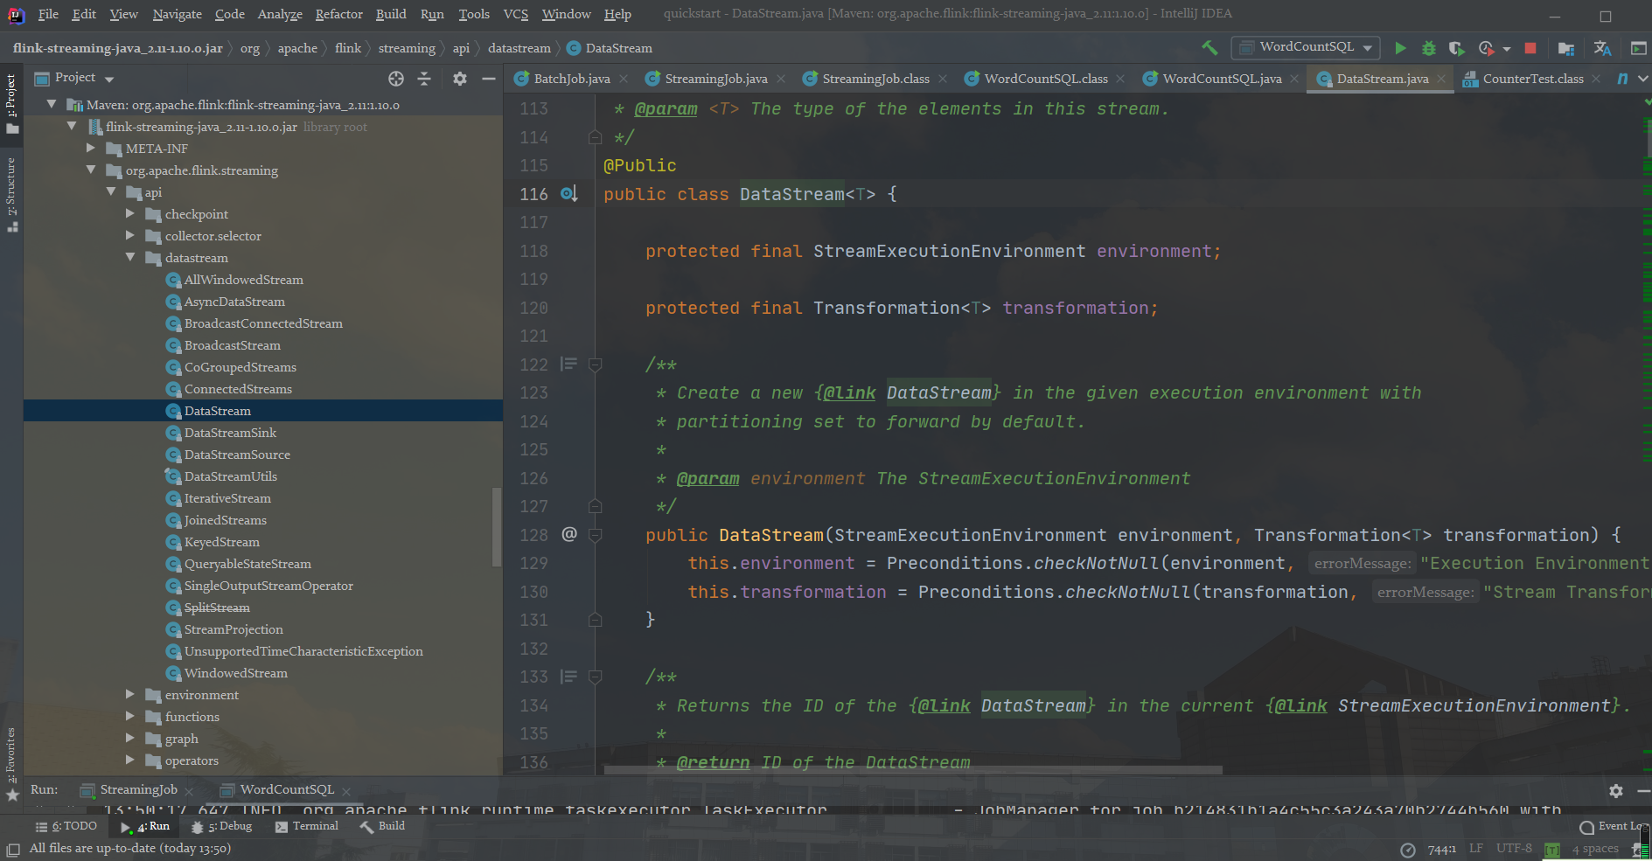The image size is (1652, 861).
Task: Click the Translate toolbar icon
Action: pos(1602,48)
